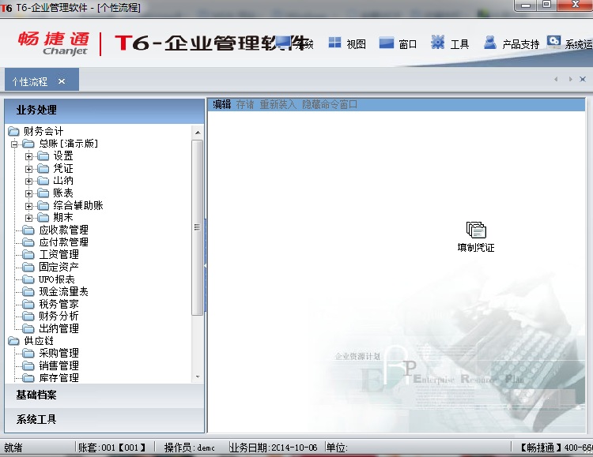Click the 期末 folder icon
The width and height of the screenshot is (593, 457).
[43, 218]
